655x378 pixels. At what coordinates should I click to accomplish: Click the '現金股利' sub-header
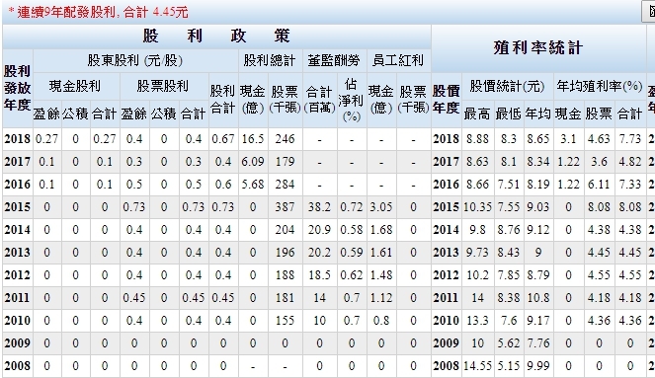coord(75,87)
